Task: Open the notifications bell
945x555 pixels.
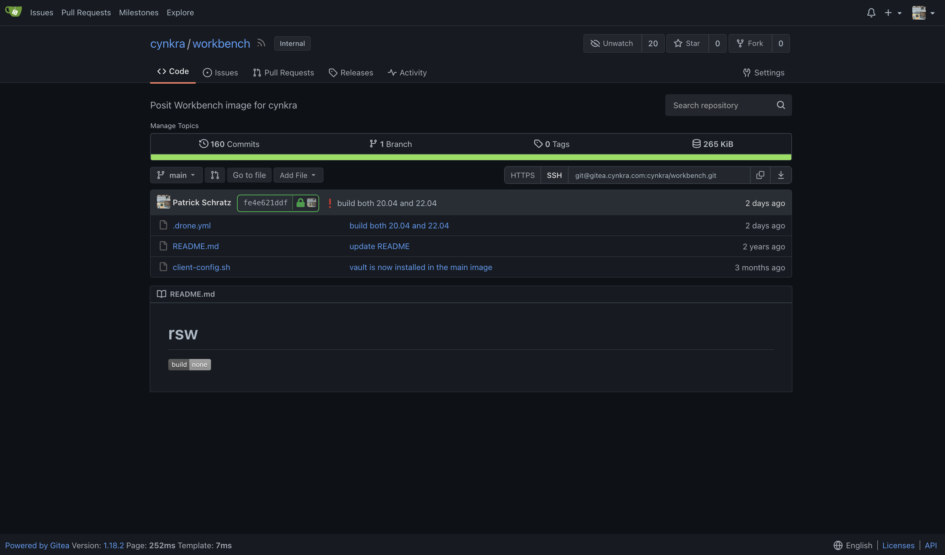Action: [x=871, y=13]
